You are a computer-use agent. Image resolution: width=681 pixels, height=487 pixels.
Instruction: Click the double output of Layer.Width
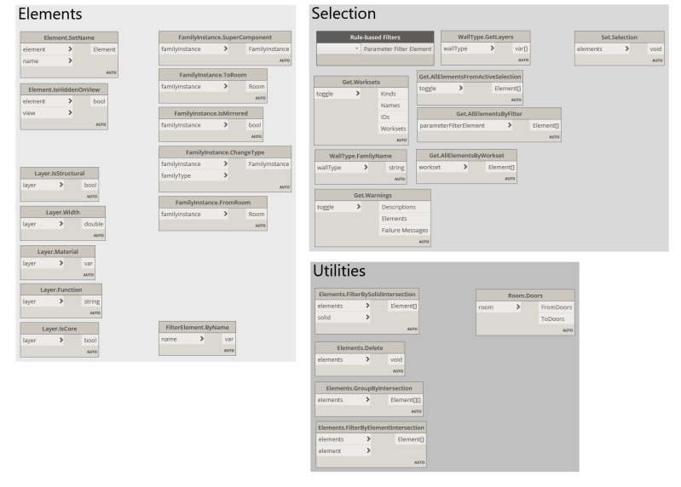[94, 224]
